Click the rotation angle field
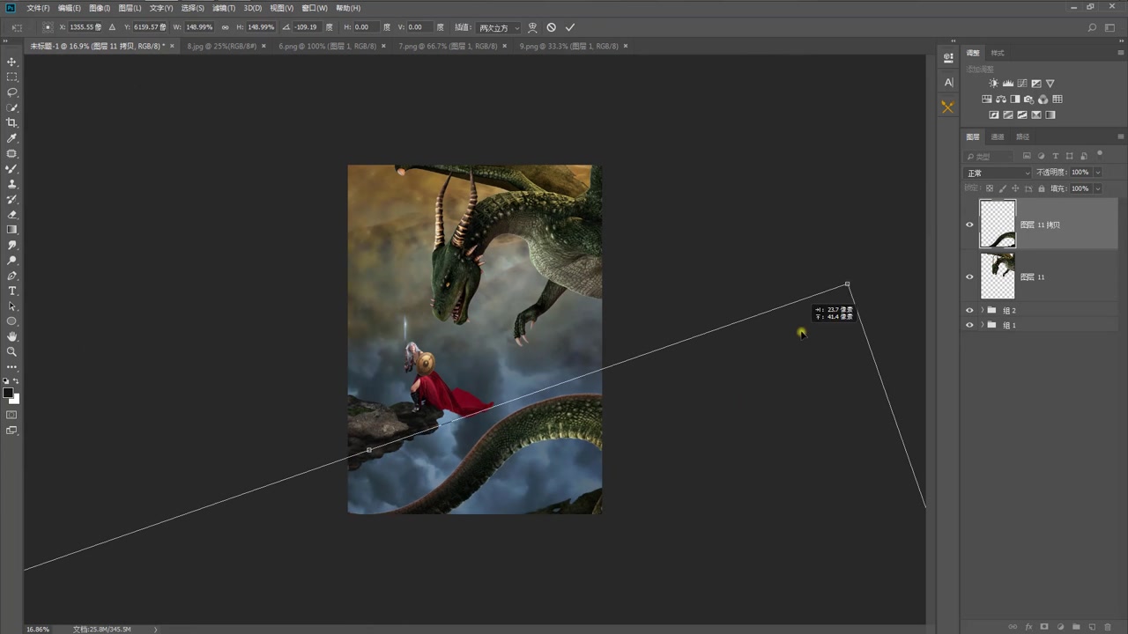This screenshot has width=1128, height=634. (x=306, y=27)
